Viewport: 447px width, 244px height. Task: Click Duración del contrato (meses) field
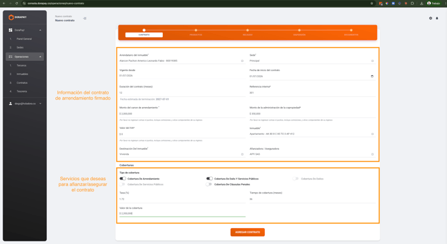(x=182, y=92)
